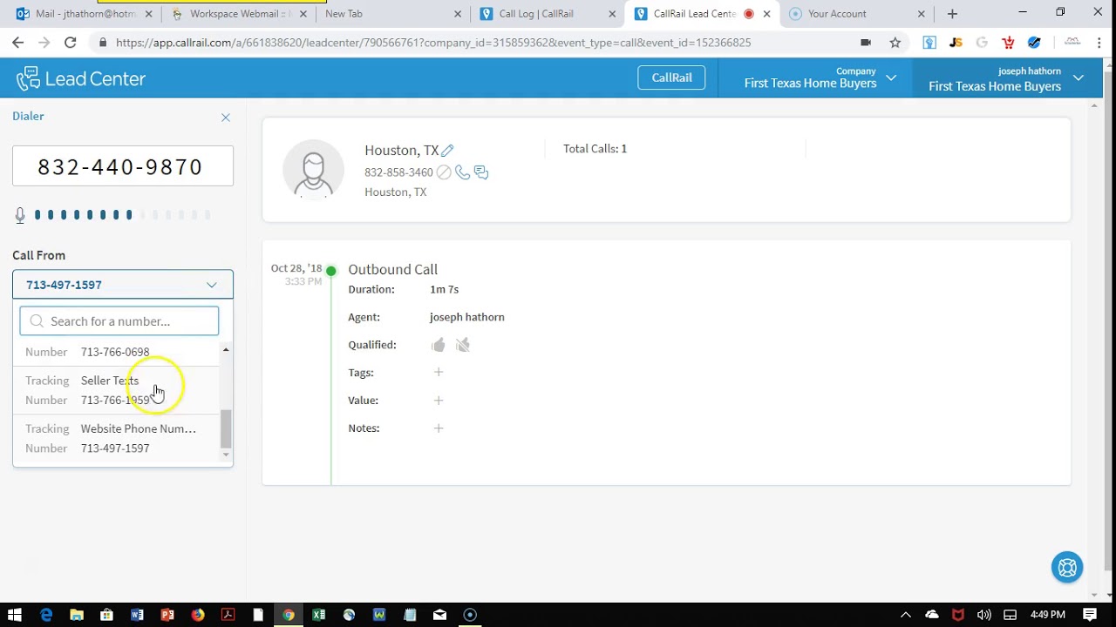Image resolution: width=1116 pixels, height=627 pixels.
Task: Open the CallRail button in the header
Action: (x=671, y=78)
